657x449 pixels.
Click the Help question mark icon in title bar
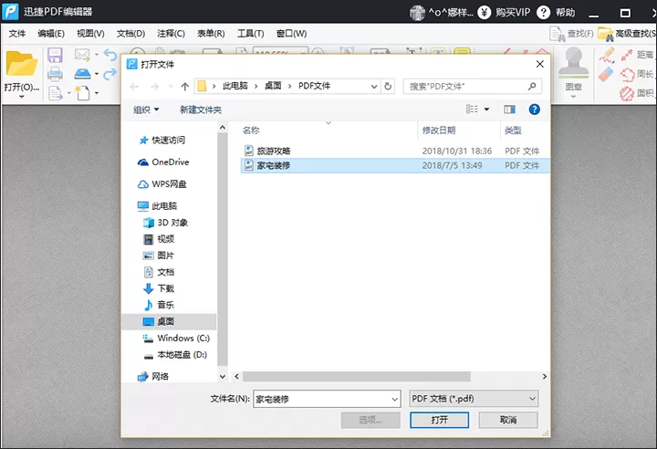tap(544, 13)
